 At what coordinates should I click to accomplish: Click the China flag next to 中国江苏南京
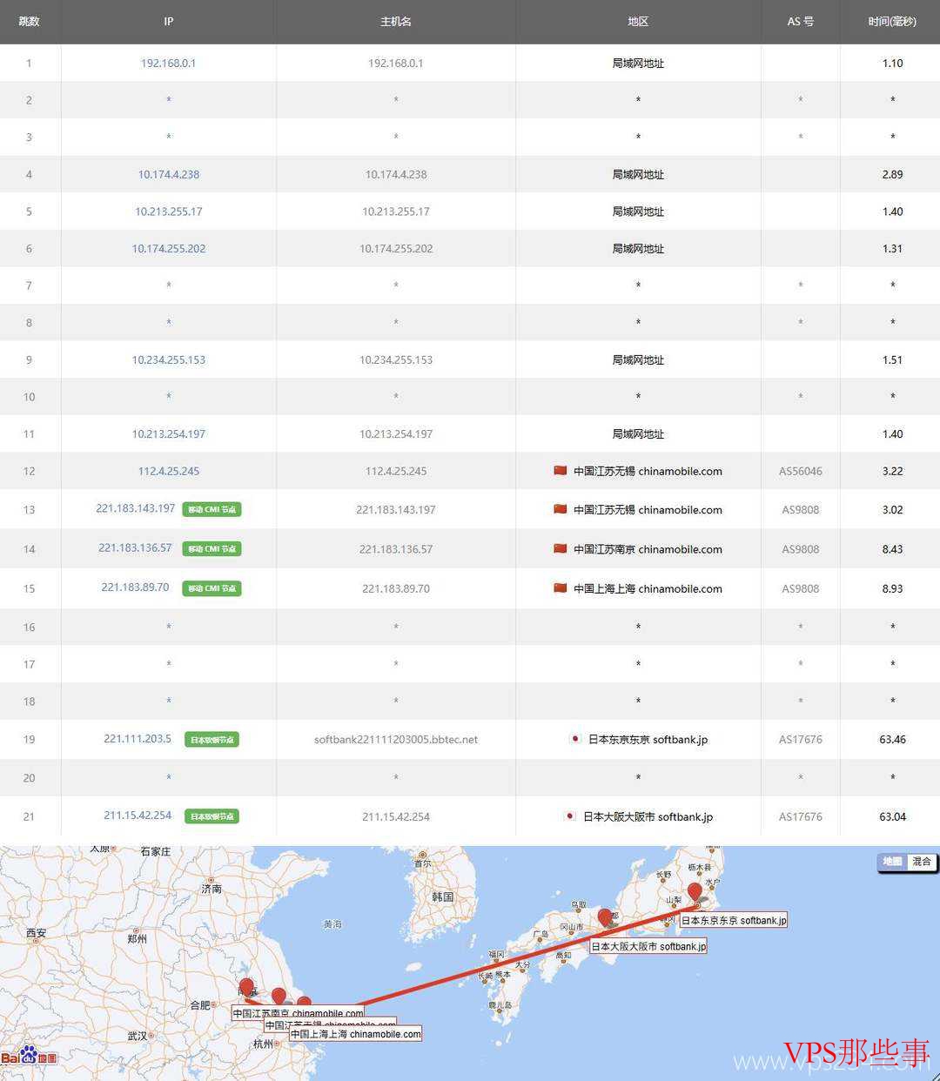[561, 548]
